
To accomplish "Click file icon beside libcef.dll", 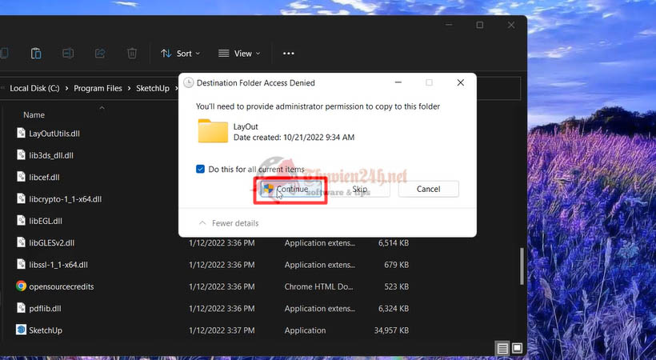I will click(x=21, y=176).
